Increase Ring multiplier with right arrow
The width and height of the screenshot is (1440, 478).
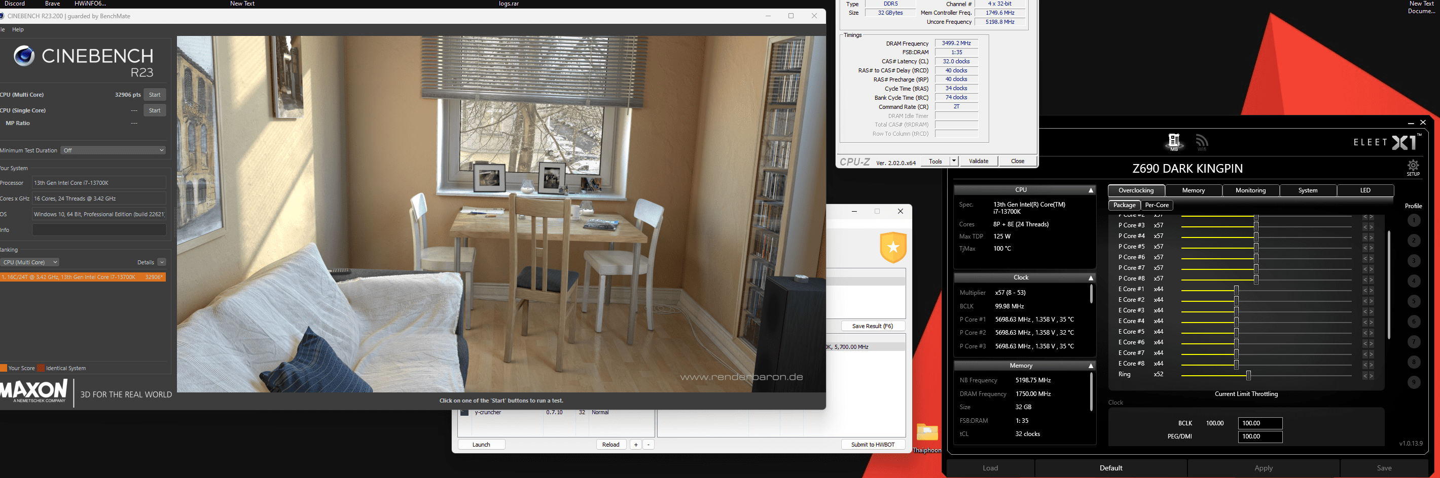(x=1371, y=376)
